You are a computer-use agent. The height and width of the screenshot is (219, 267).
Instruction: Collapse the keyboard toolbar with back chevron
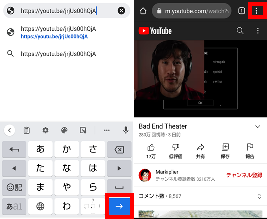9,130
